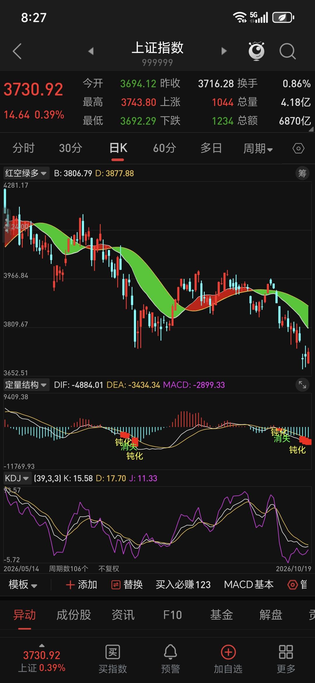
Task: Open chart settings hexagon icon
Action: click(298, 149)
